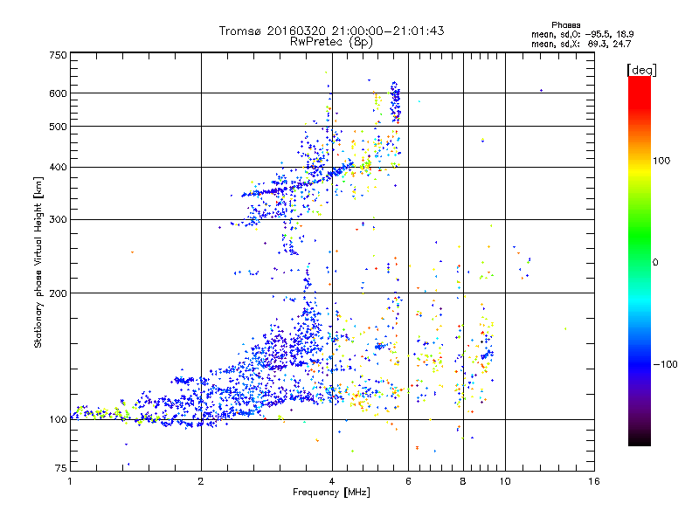Click the '600' tick label on the height axis

coord(58,93)
